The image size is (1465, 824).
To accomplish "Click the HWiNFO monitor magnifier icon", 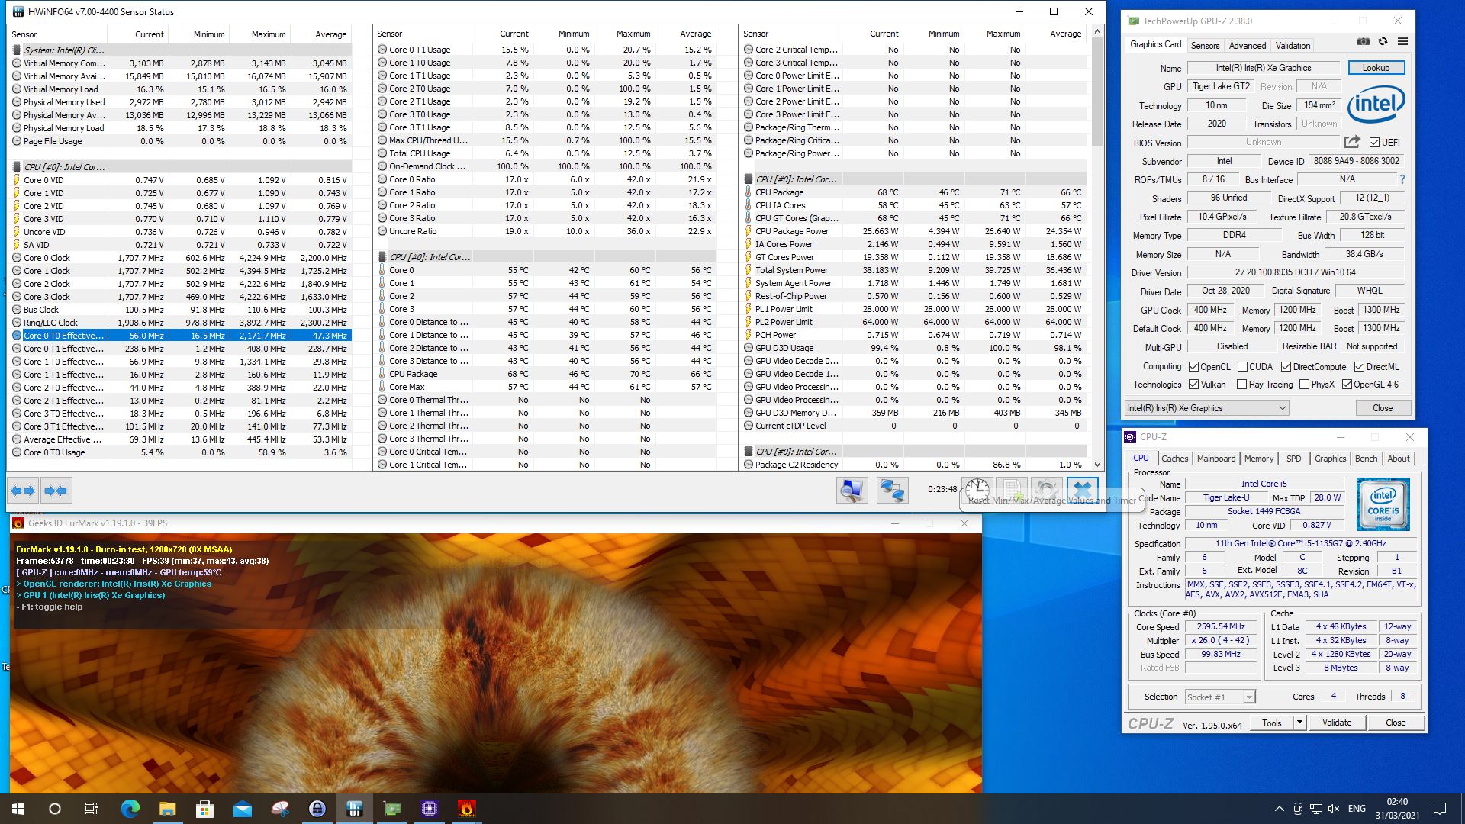I will click(x=852, y=490).
